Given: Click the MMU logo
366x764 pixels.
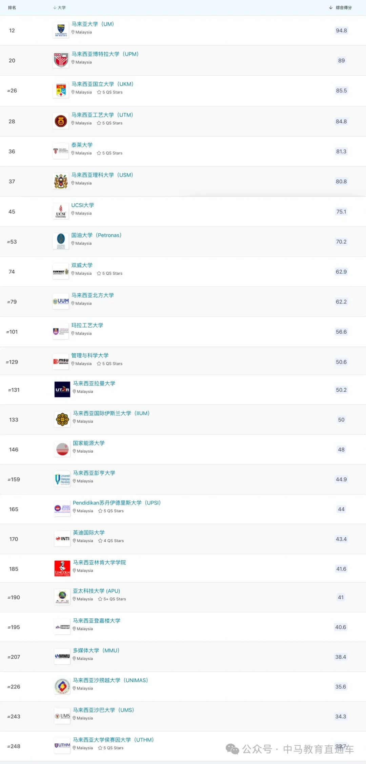Looking at the screenshot, I should (x=62, y=657).
